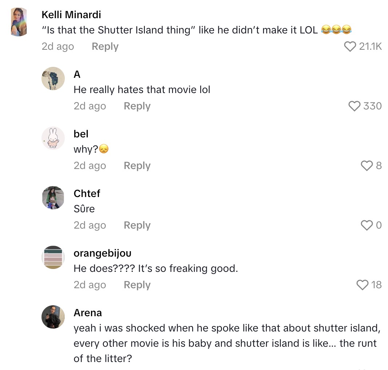
Task: Reply to Kelli Minardi's comment
Action: coord(105,46)
